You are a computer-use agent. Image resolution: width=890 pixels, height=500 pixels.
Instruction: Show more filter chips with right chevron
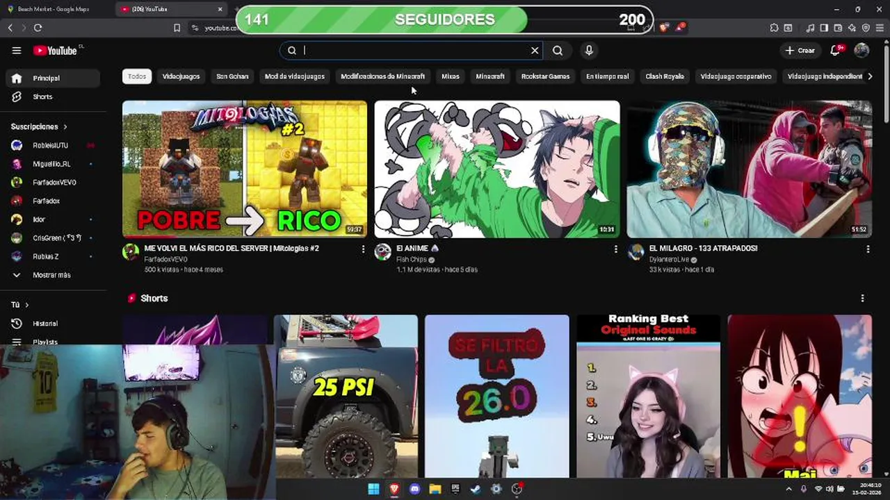pos(870,76)
